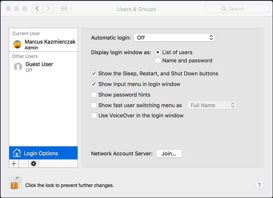Open the Automatic login dropdown
The image size is (273, 198).
(174, 38)
